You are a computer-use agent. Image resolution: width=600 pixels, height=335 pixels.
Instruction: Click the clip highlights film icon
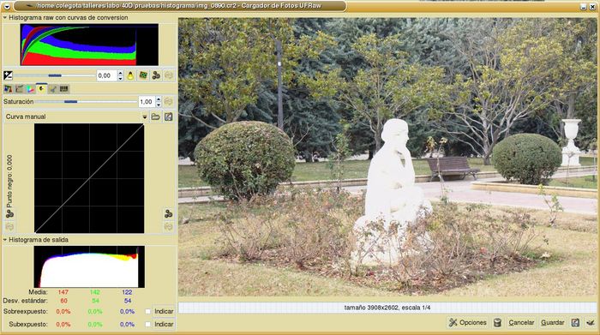click(143, 75)
